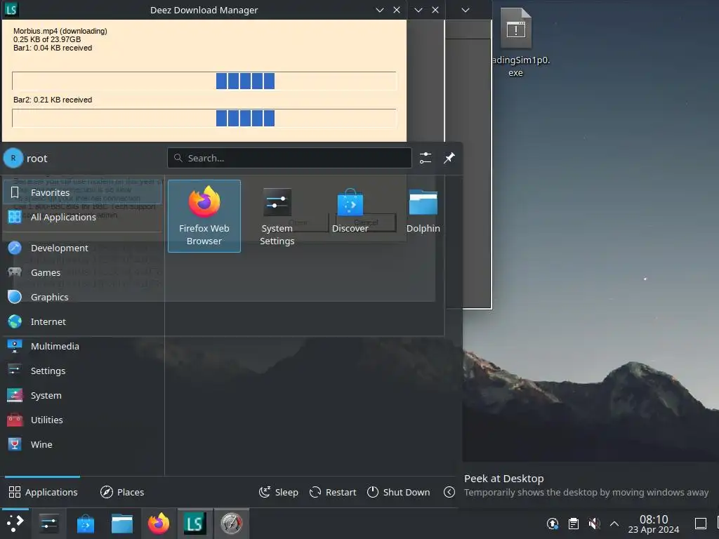
Task: Open the updates notifier tray icon
Action: point(553,524)
